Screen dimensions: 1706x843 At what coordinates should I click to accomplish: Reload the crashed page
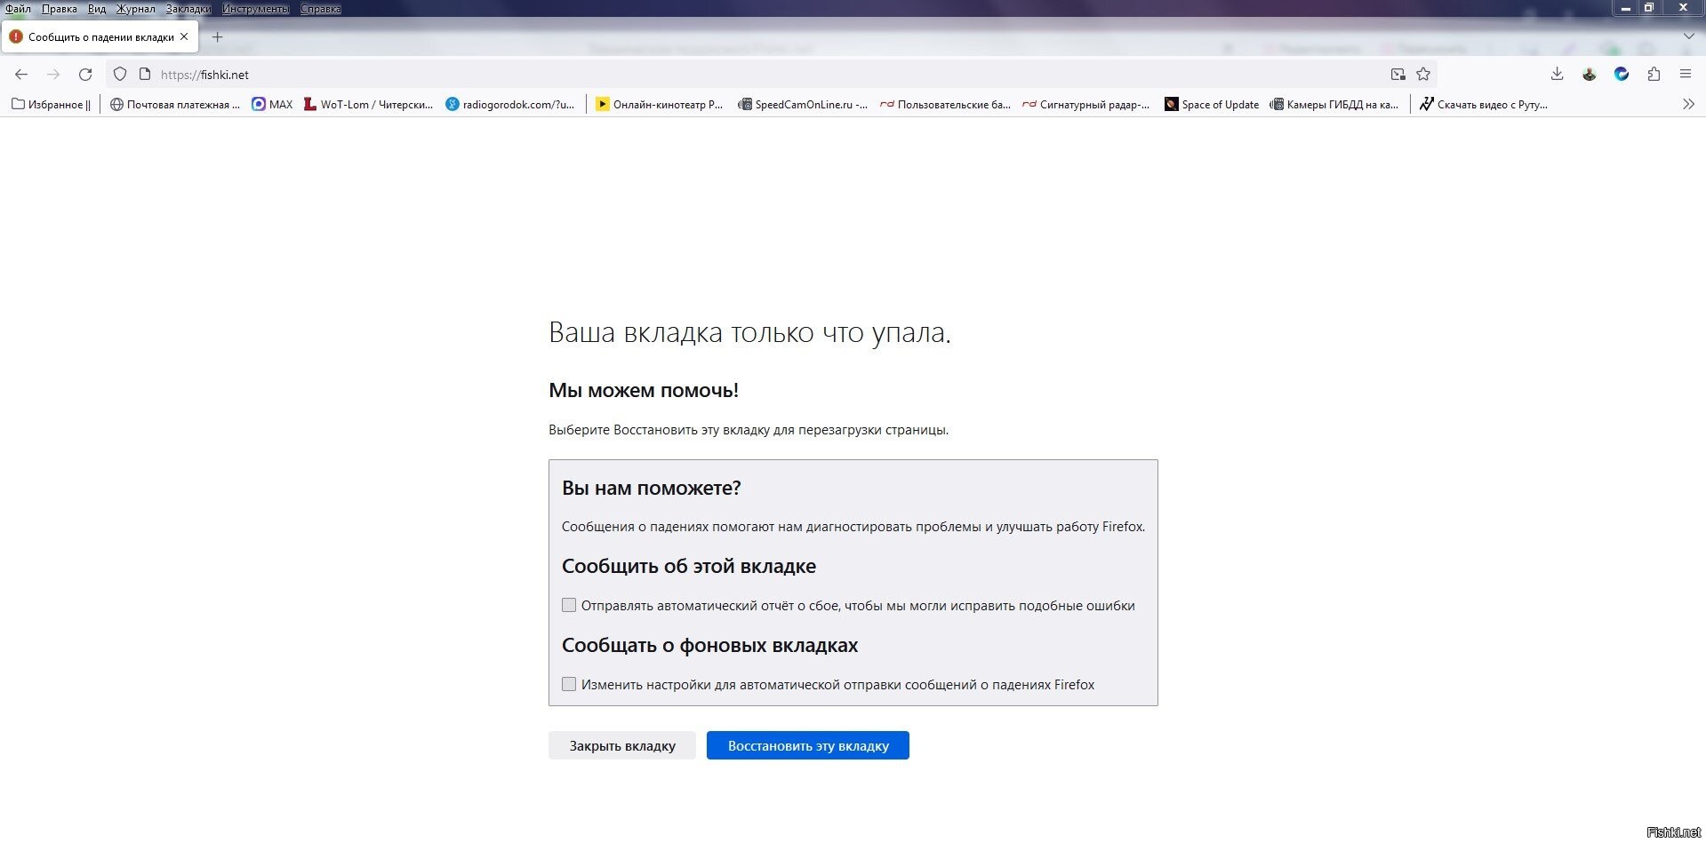pos(85,75)
